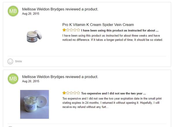This screenshot has width=176, height=127.
Task: Click the filled gold star on the "Too expensive" review
Action: pyautogui.click(x=64, y=93)
